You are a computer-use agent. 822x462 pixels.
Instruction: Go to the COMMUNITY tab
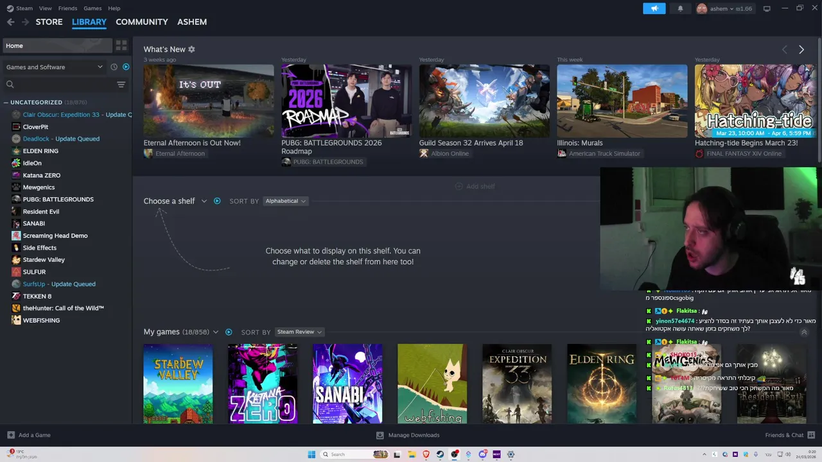(142, 22)
